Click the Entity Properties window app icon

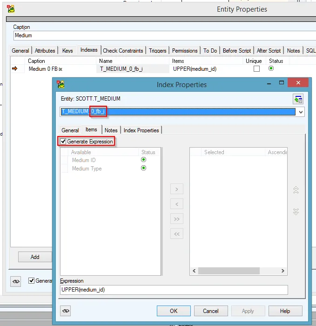point(11,9)
